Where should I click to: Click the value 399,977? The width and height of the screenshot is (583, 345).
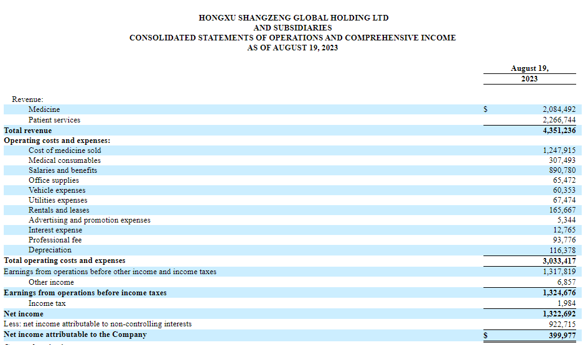pos(562,335)
